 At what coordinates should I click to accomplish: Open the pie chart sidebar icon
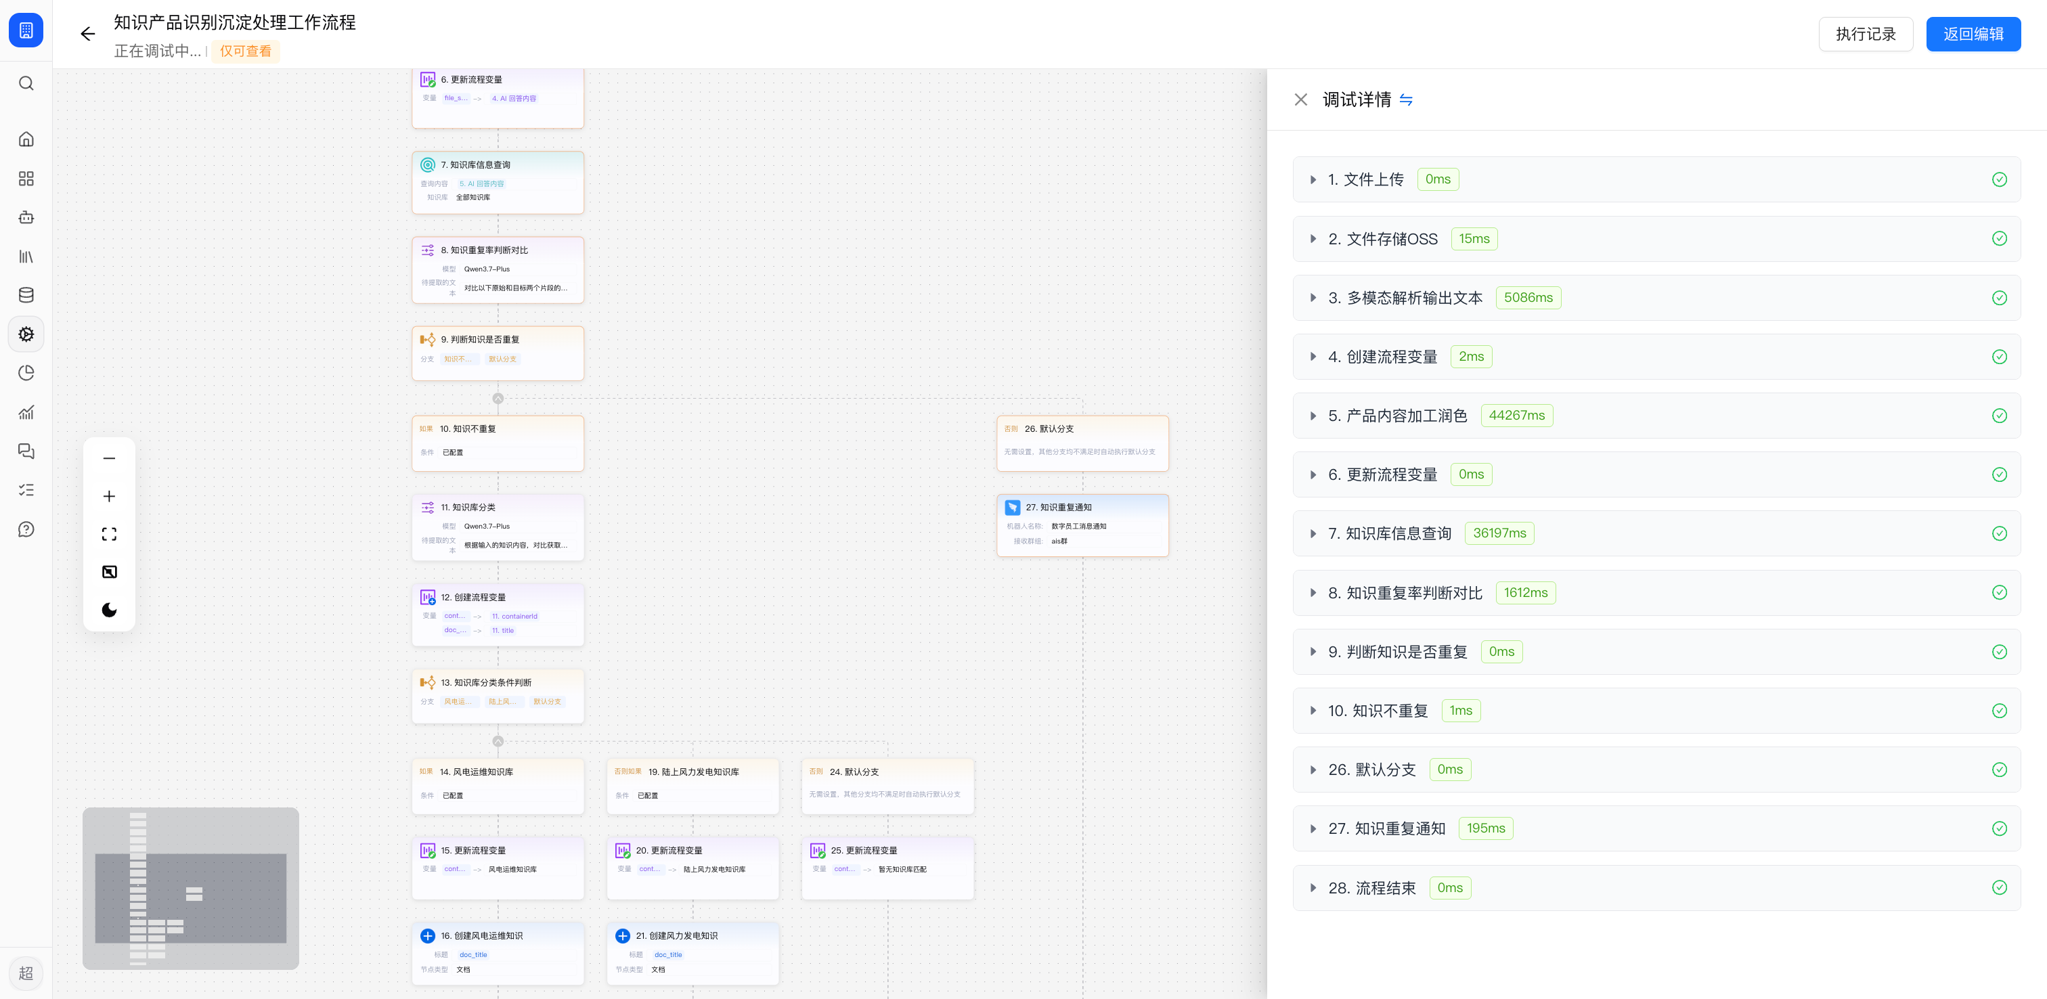(x=26, y=373)
